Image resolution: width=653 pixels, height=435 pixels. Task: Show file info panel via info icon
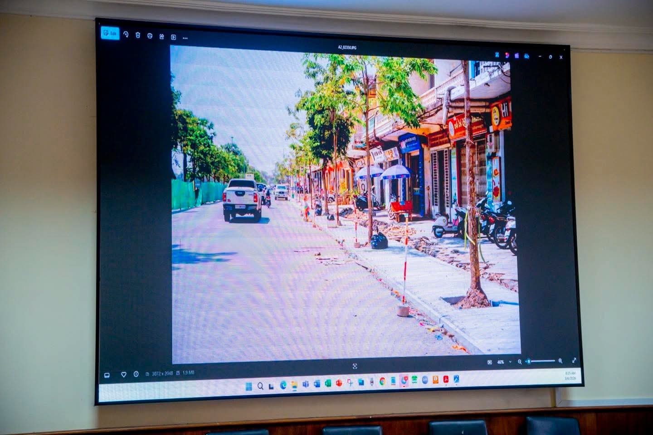136,374
